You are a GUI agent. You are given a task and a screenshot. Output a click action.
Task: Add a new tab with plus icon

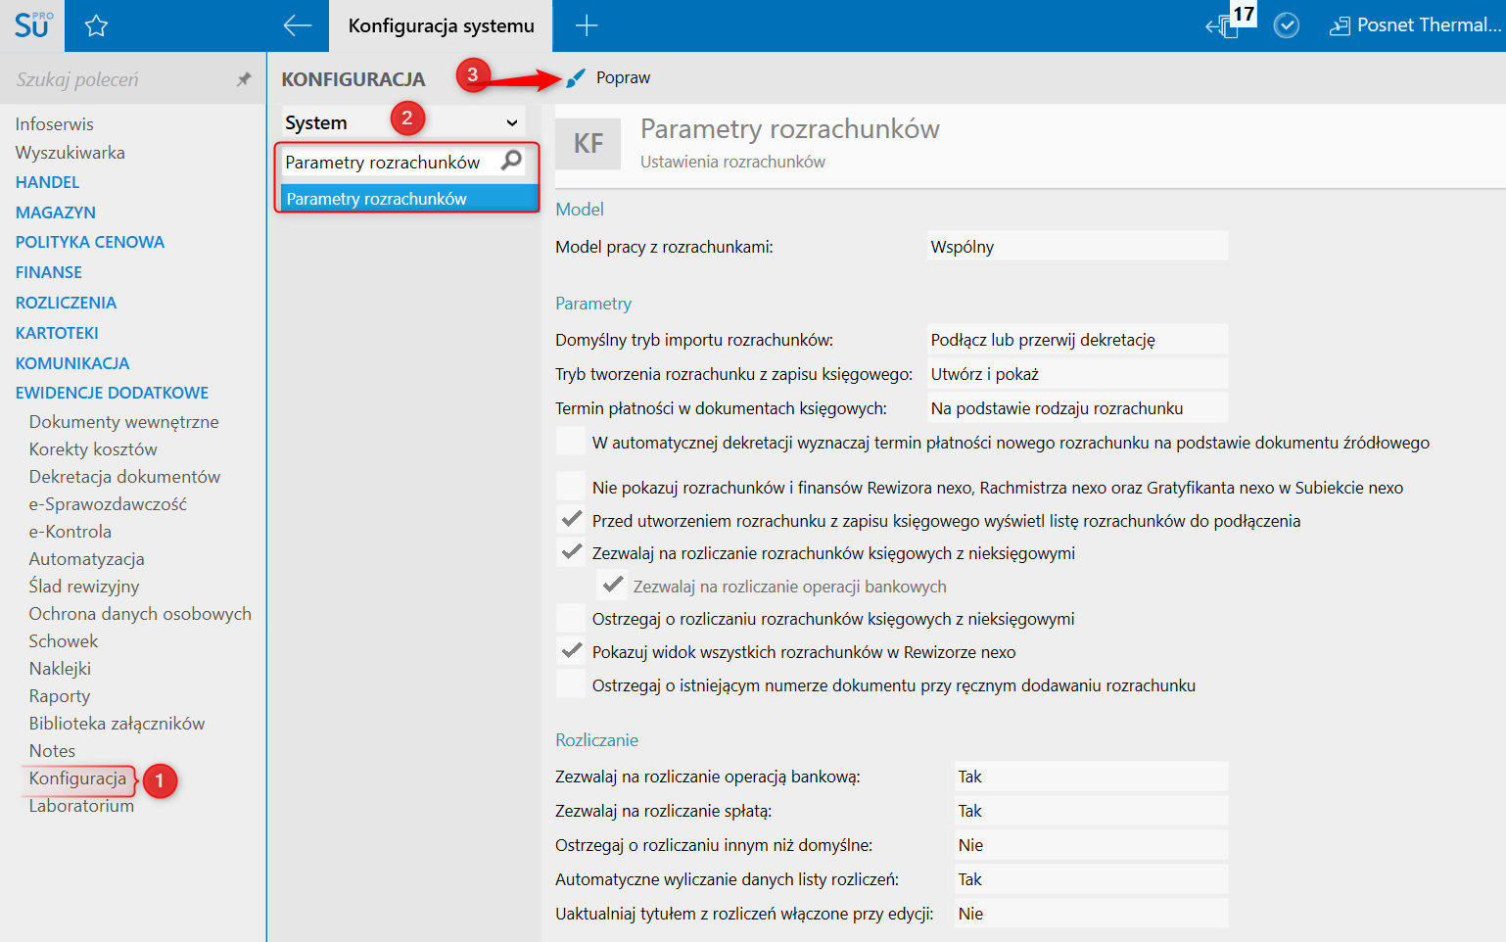point(587,26)
